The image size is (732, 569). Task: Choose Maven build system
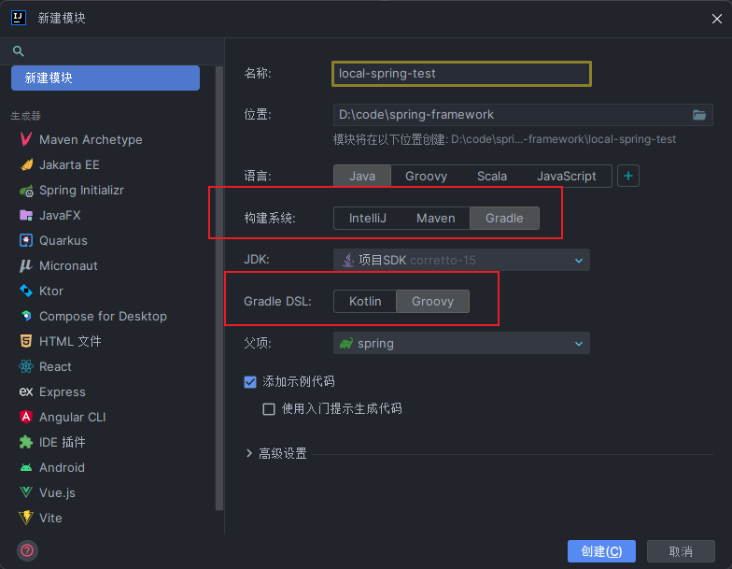435,219
